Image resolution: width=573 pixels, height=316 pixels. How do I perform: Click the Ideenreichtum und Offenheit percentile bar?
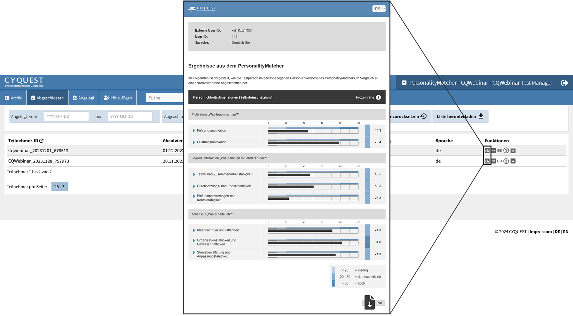(x=313, y=230)
